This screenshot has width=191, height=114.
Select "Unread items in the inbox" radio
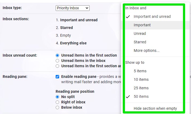57,61
